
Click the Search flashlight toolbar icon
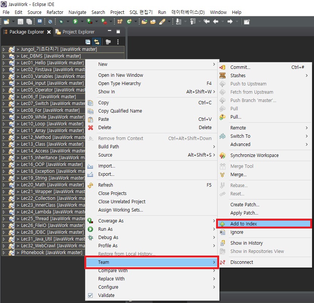(x=162, y=21)
